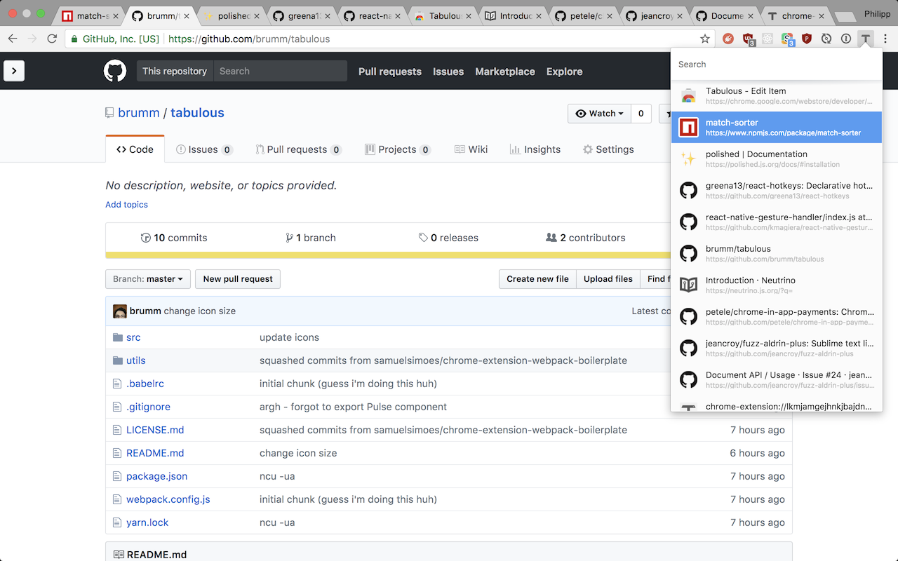Click the package.json file icon
The width and height of the screenshot is (898, 561).
118,476
